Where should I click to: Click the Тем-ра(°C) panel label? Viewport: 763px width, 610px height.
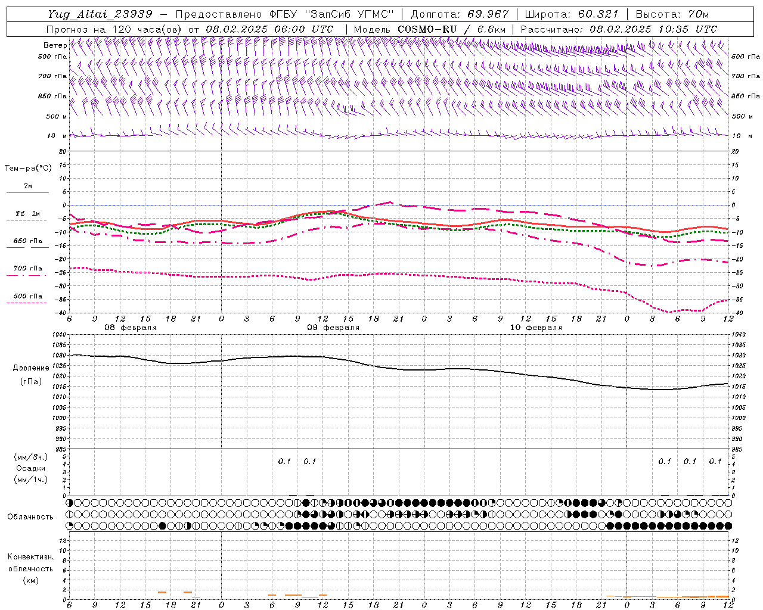tap(28, 169)
